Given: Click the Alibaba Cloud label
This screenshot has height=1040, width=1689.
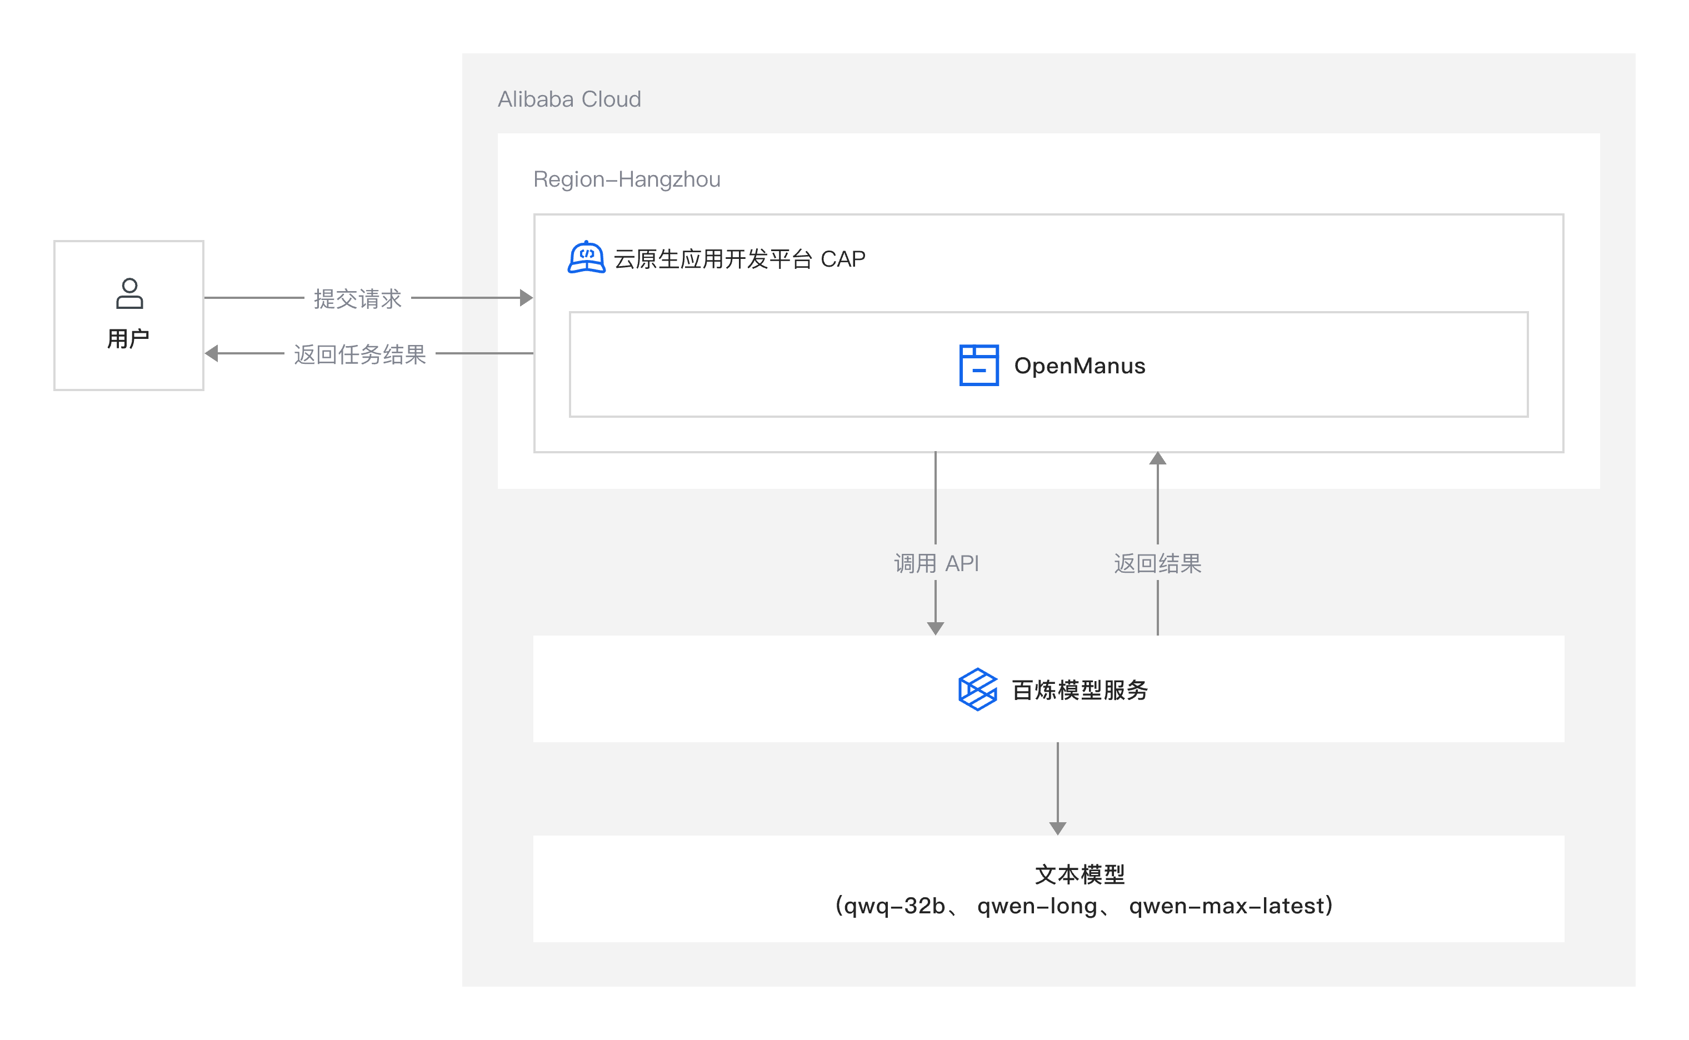Looking at the screenshot, I should coord(569,99).
